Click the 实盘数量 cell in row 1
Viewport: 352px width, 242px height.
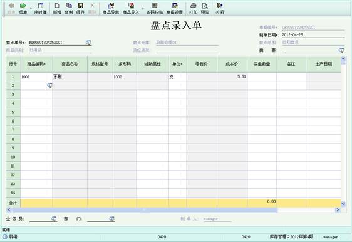tap(262, 77)
